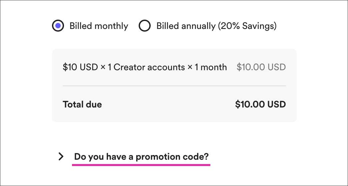The image size is (348, 186).
Task: Select the Billed monthly radio button
Action: (x=58, y=26)
